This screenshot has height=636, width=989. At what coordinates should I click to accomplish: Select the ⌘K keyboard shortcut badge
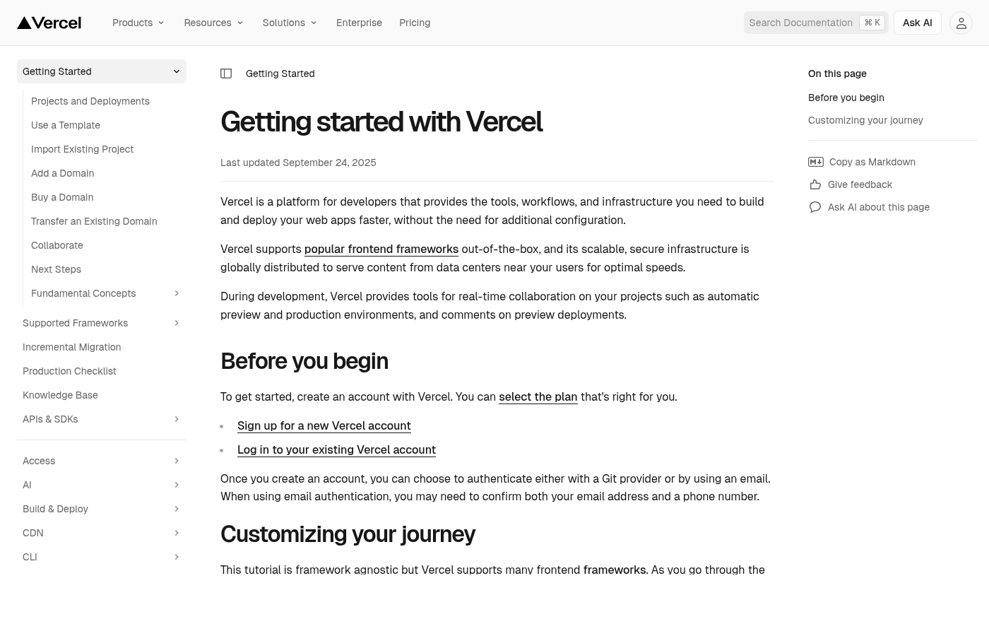[x=871, y=23]
